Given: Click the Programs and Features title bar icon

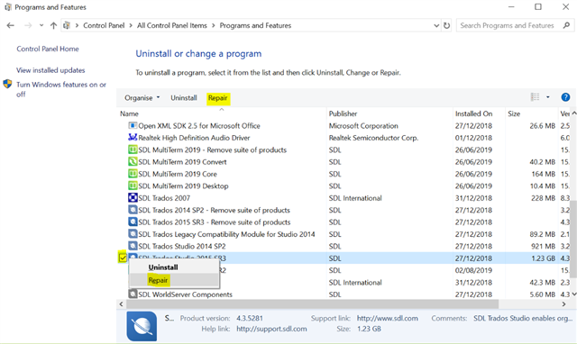Looking at the screenshot, I should [x=8, y=7].
